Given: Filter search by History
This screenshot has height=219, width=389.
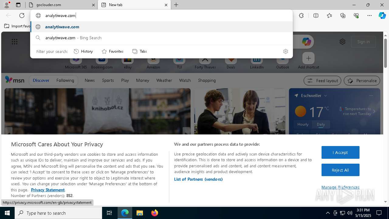Looking at the screenshot, I should [x=83, y=51].
